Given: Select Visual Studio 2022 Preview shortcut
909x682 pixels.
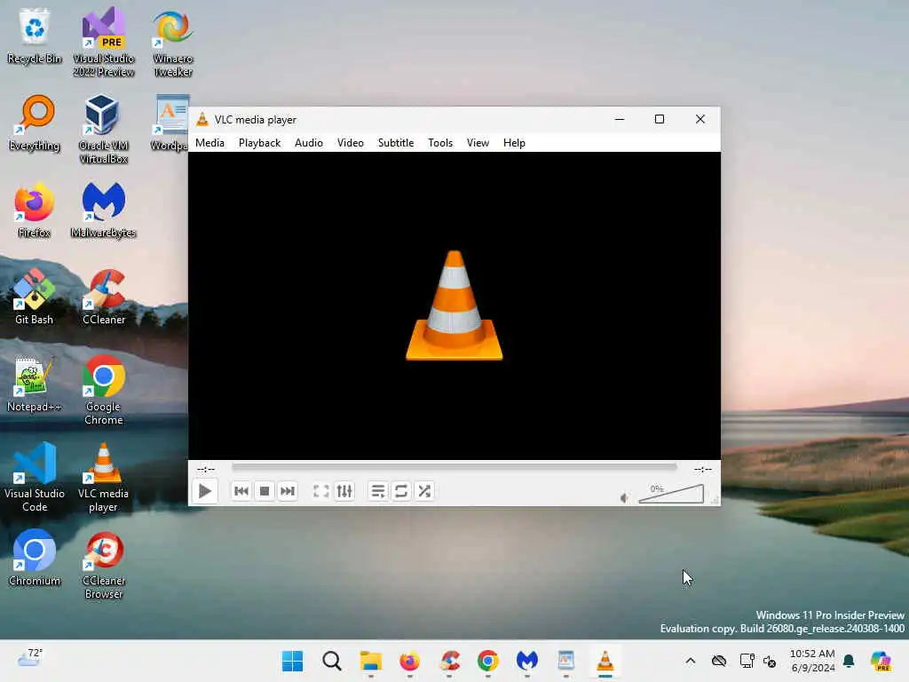Looking at the screenshot, I should 104,43.
